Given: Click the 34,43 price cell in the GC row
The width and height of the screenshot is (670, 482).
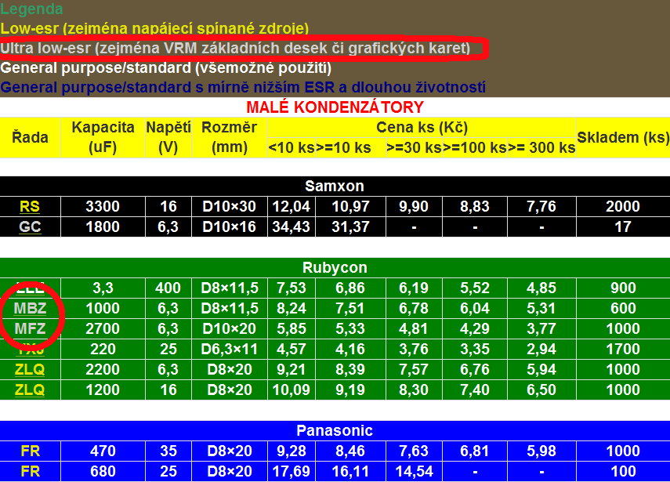Looking at the screenshot, I should point(291,227).
